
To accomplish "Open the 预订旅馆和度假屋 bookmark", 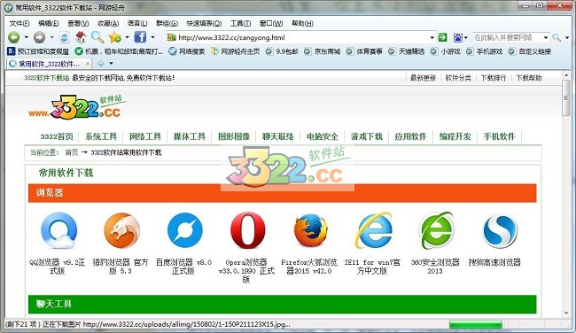I will (38, 51).
